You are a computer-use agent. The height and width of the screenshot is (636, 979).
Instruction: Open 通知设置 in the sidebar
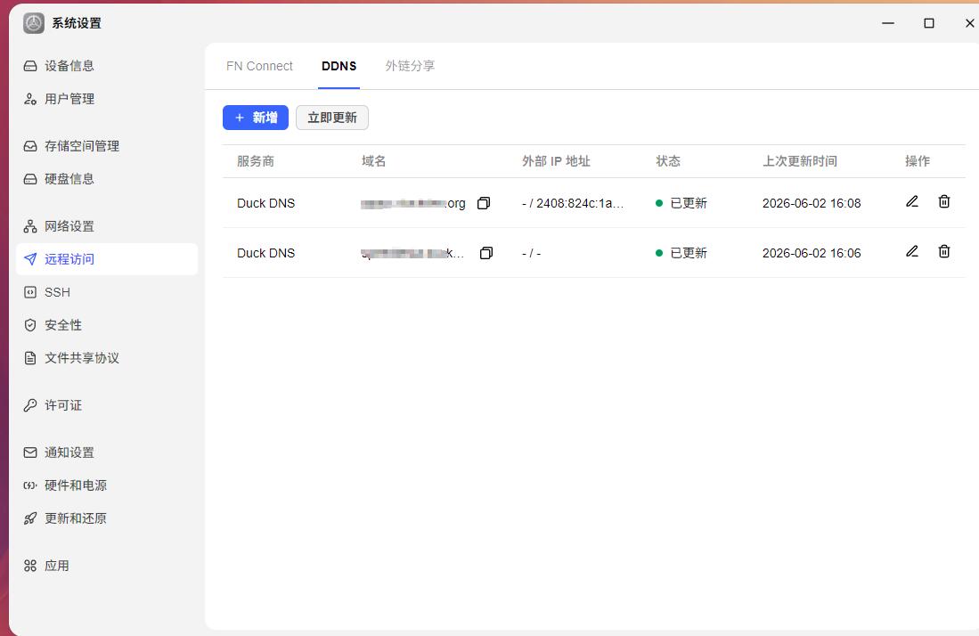(106, 453)
